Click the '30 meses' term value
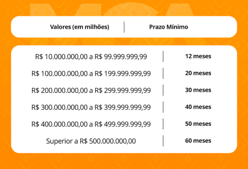Screen dimensions: 248x169 click(x=198, y=90)
